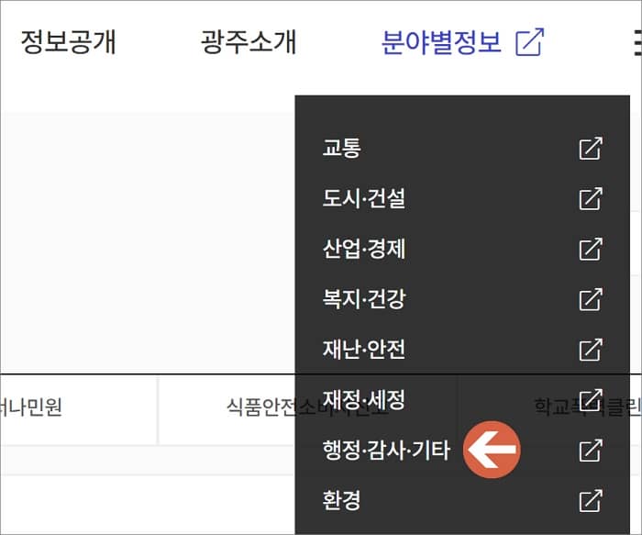Click external link icon in 도시·건설 row

[591, 199]
